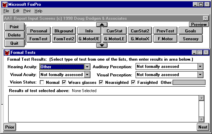Expand the Visual Perception dropdown
This screenshot has width=212, height=134.
pos(200,75)
